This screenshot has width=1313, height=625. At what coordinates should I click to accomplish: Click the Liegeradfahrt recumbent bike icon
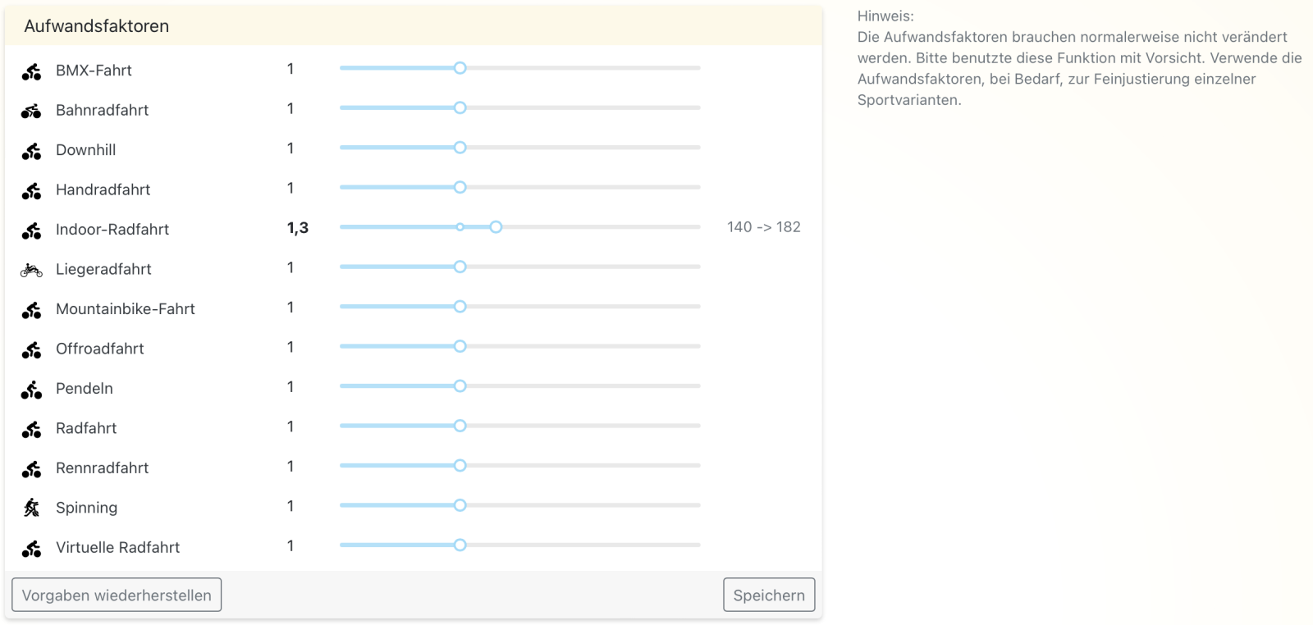click(31, 270)
